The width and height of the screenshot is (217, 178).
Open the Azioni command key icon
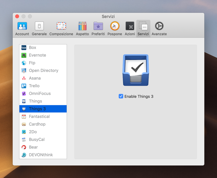[x=130, y=26]
